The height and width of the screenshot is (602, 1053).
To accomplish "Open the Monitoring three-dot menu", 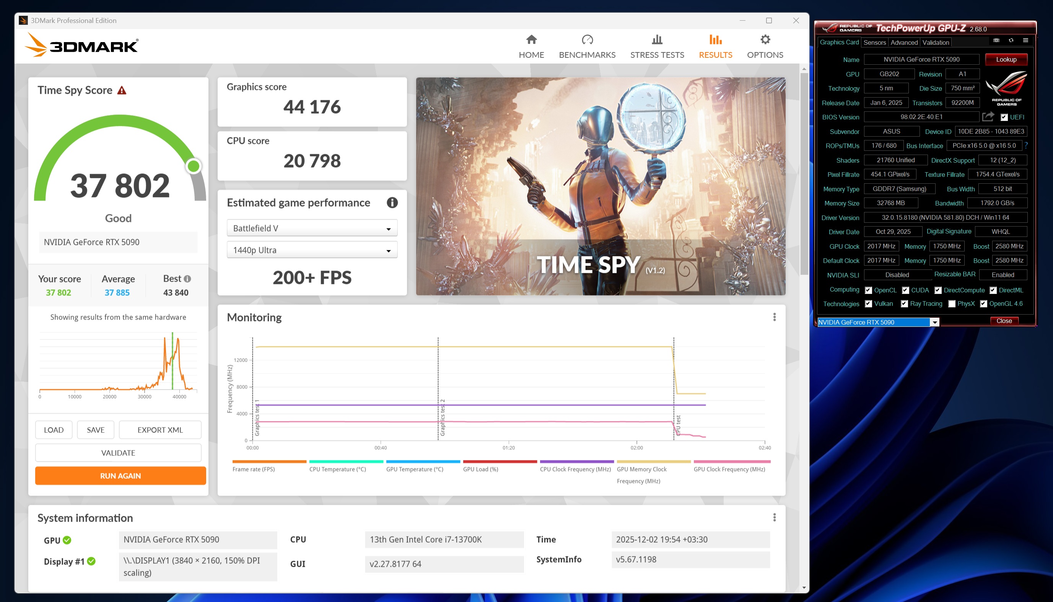I will (x=774, y=317).
